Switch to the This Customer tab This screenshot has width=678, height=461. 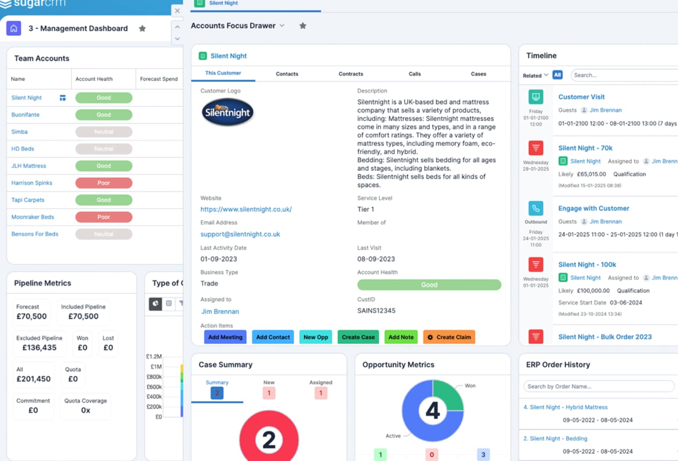point(223,73)
